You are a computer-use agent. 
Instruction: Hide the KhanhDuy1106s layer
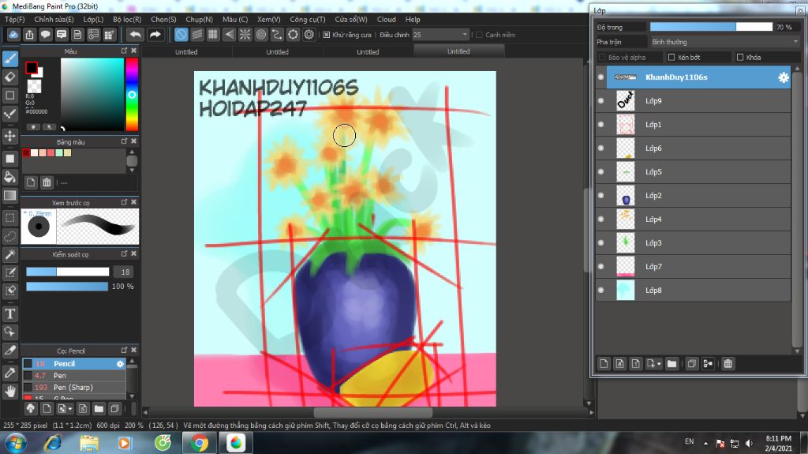600,77
